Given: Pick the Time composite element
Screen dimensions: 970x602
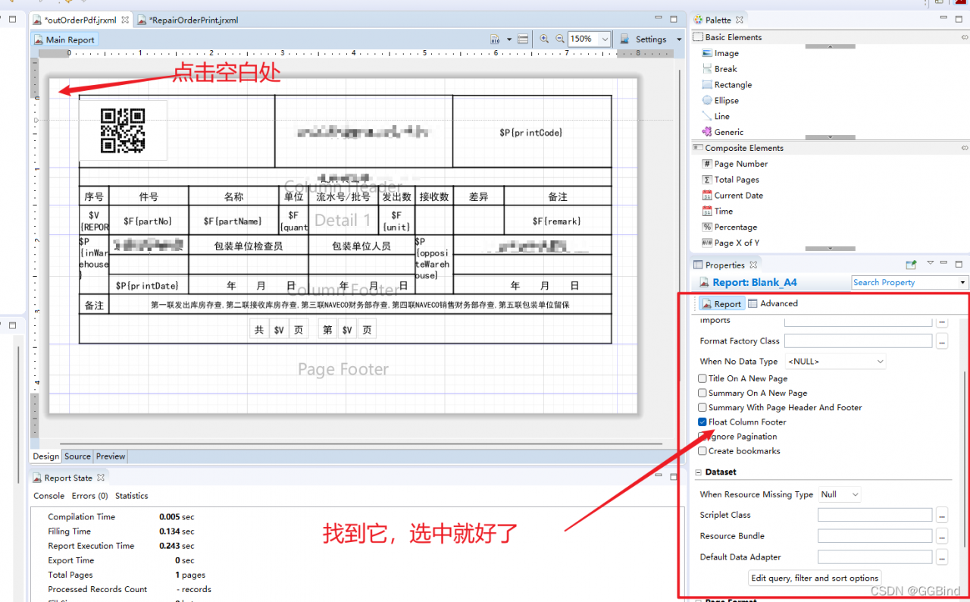Looking at the screenshot, I should [717, 212].
